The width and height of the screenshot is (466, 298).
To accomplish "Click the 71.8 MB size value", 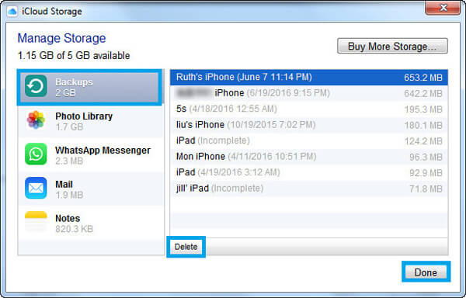I will pos(426,189).
